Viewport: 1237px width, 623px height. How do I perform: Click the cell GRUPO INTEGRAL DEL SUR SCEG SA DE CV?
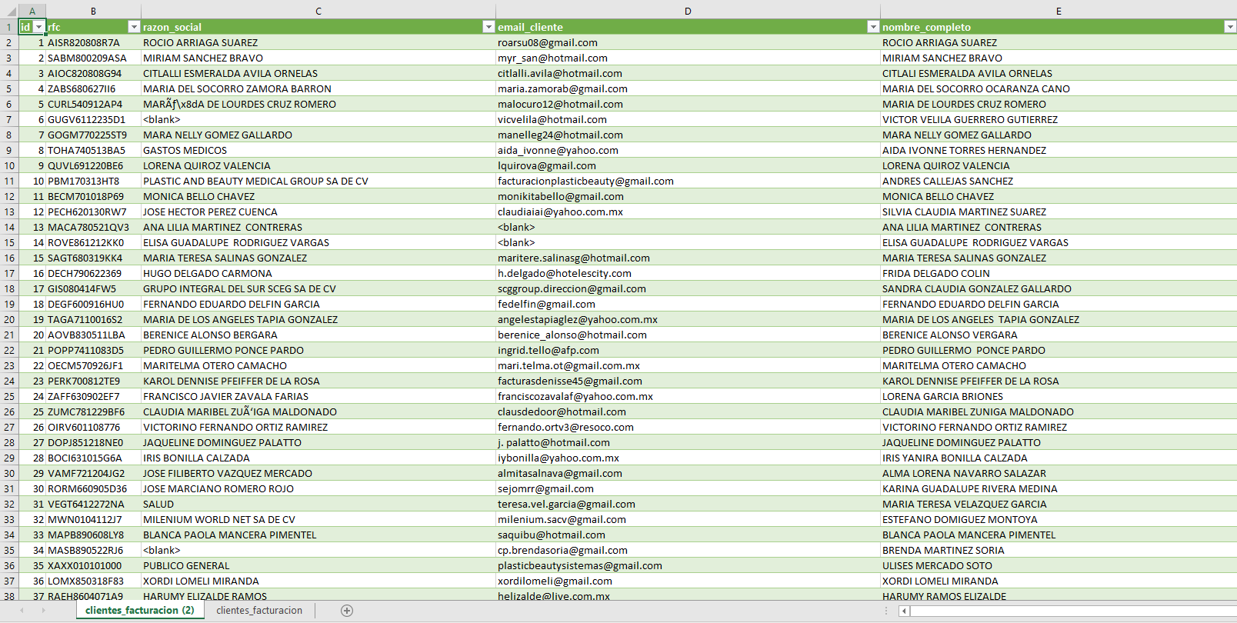click(318, 288)
